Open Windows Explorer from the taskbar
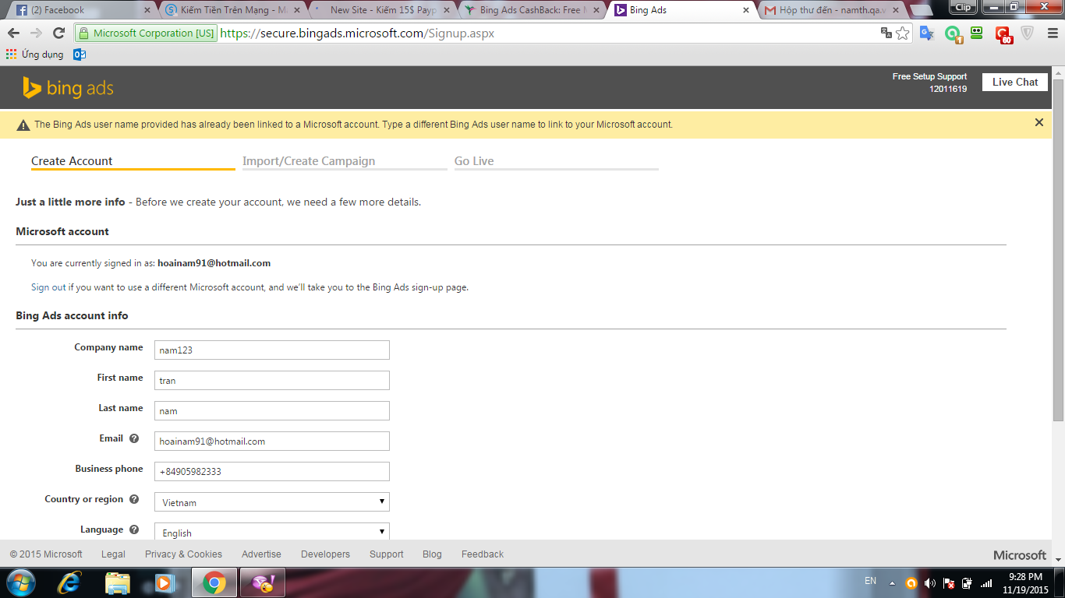Image resolution: width=1065 pixels, height=598 pixels. click(x=118, y=582)
